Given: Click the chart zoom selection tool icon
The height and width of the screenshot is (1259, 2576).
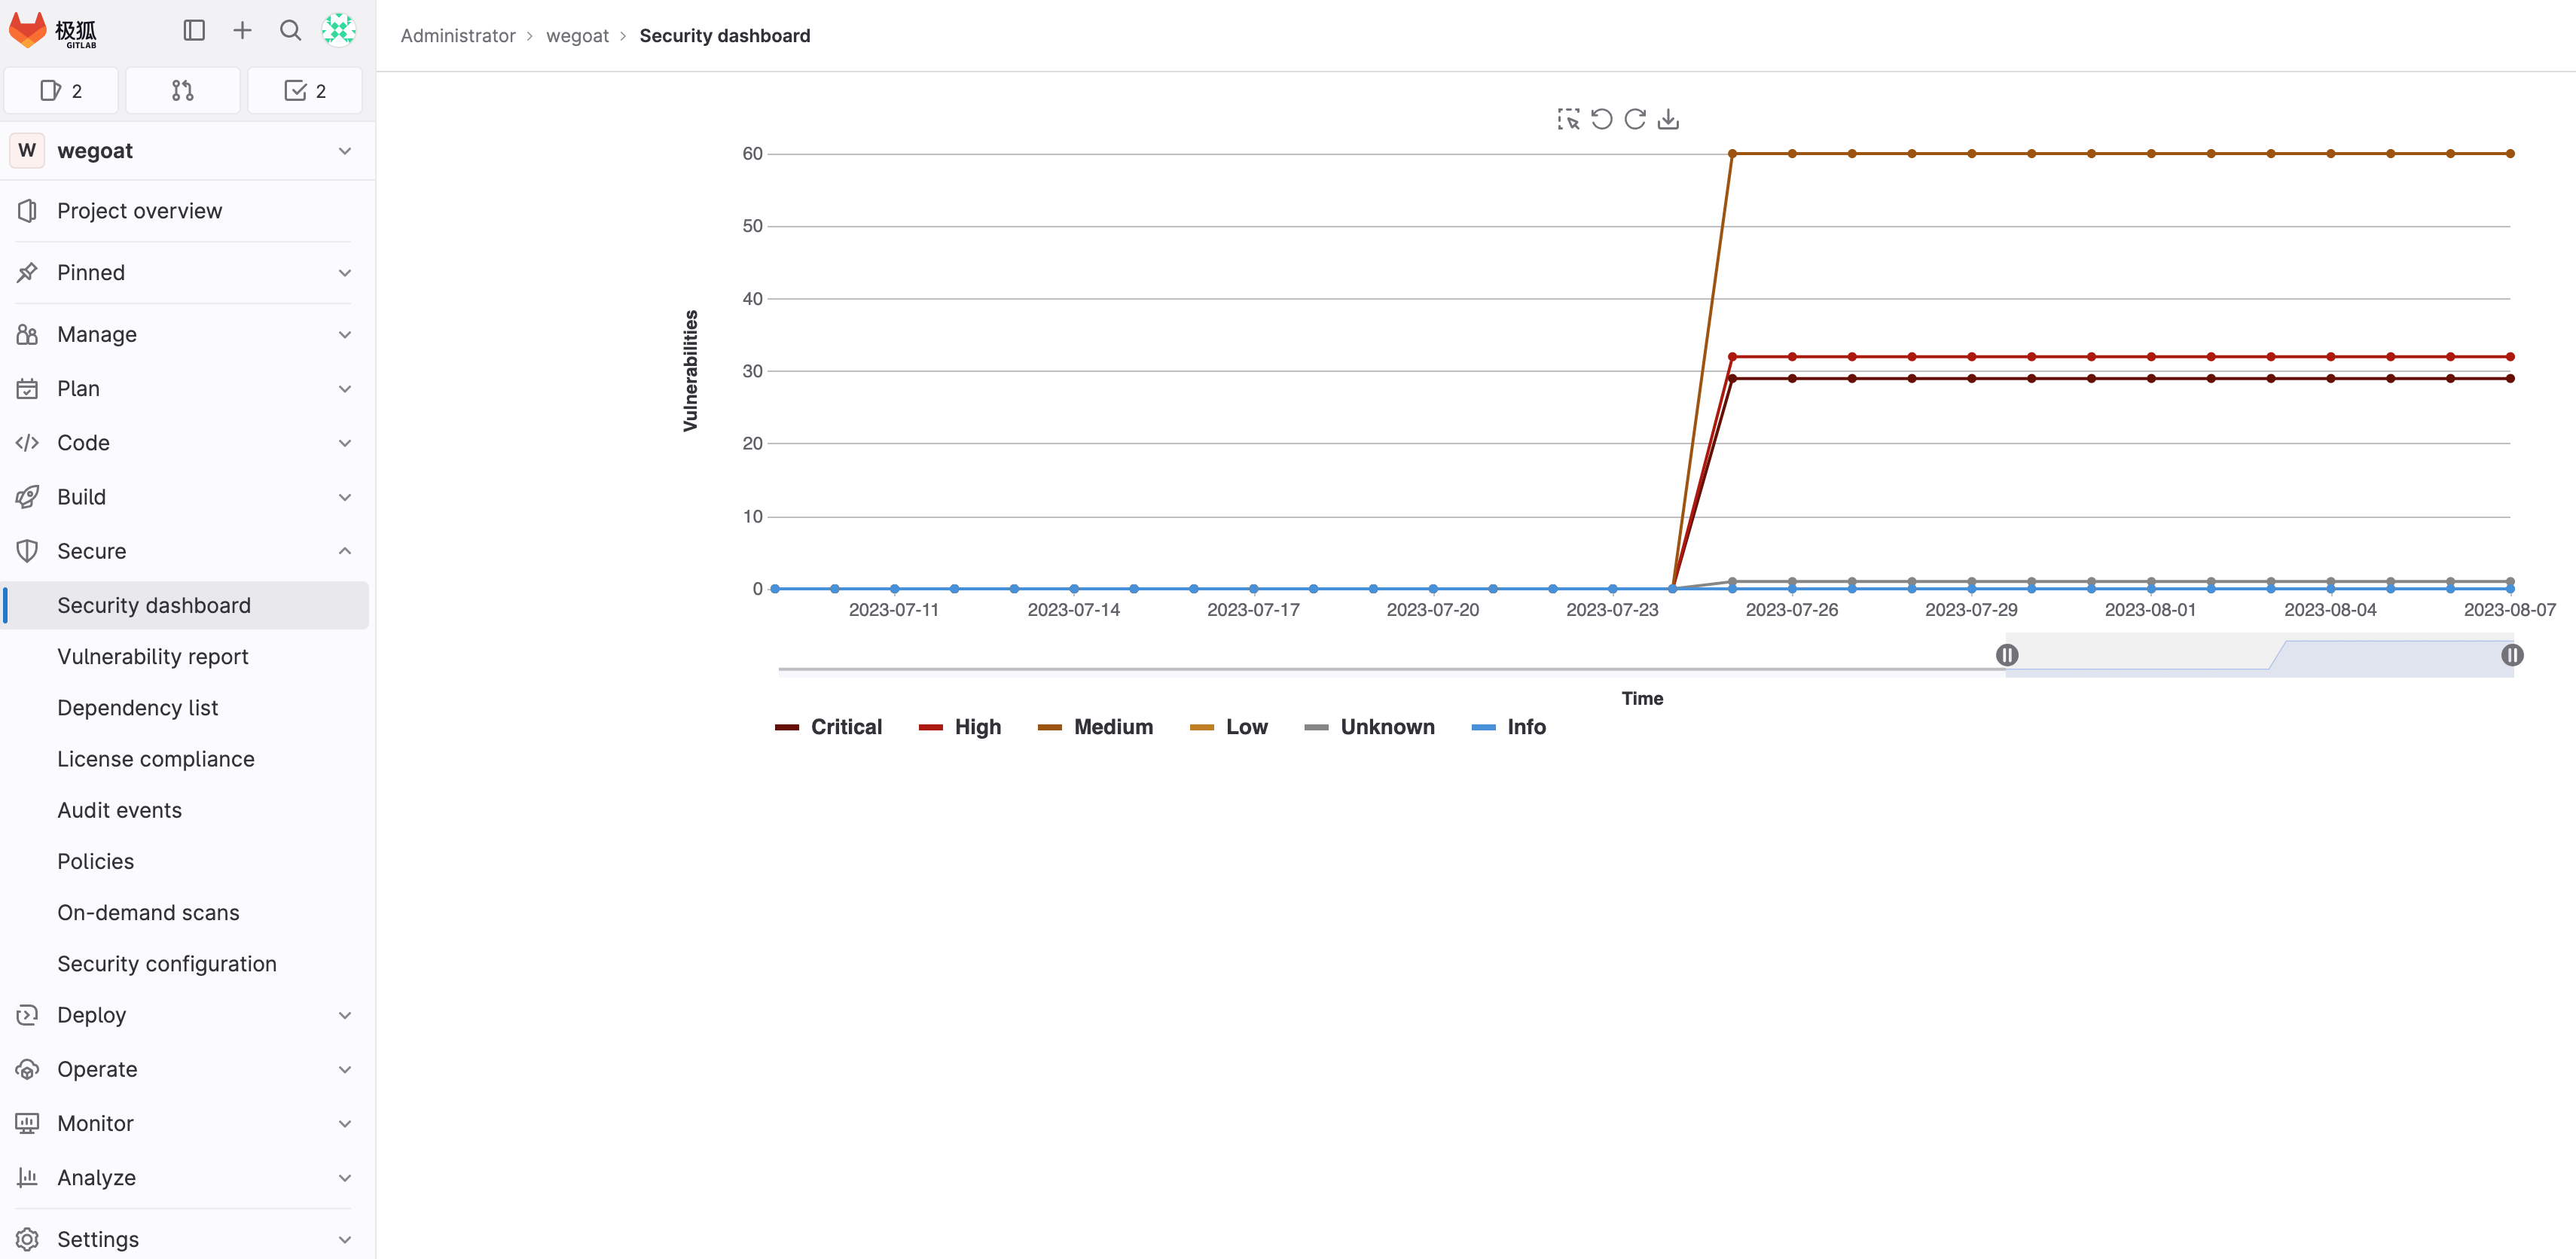Looking at the screenshot, I should 1568,119.
